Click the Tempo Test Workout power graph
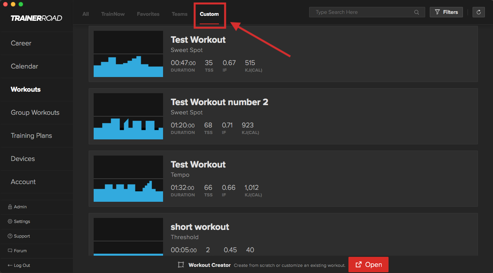The height and width of the screenshot is (273, 493). [128, 179]
